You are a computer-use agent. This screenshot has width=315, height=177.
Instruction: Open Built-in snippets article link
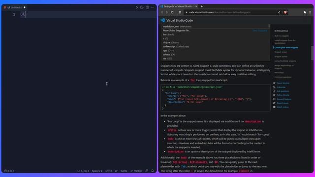(x=282, y=36)
